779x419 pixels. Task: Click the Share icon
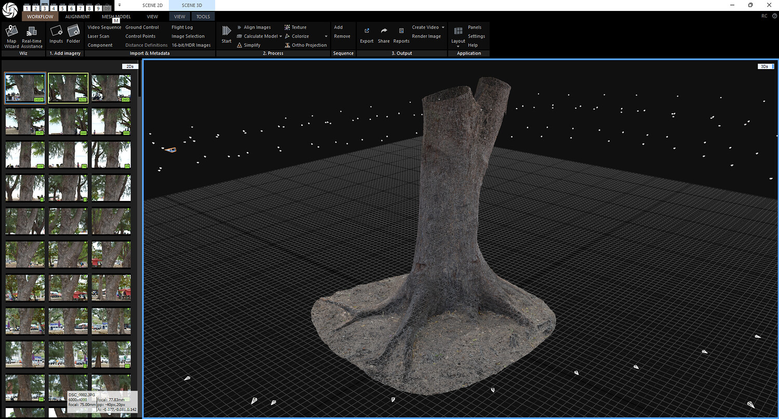[384, 32]
